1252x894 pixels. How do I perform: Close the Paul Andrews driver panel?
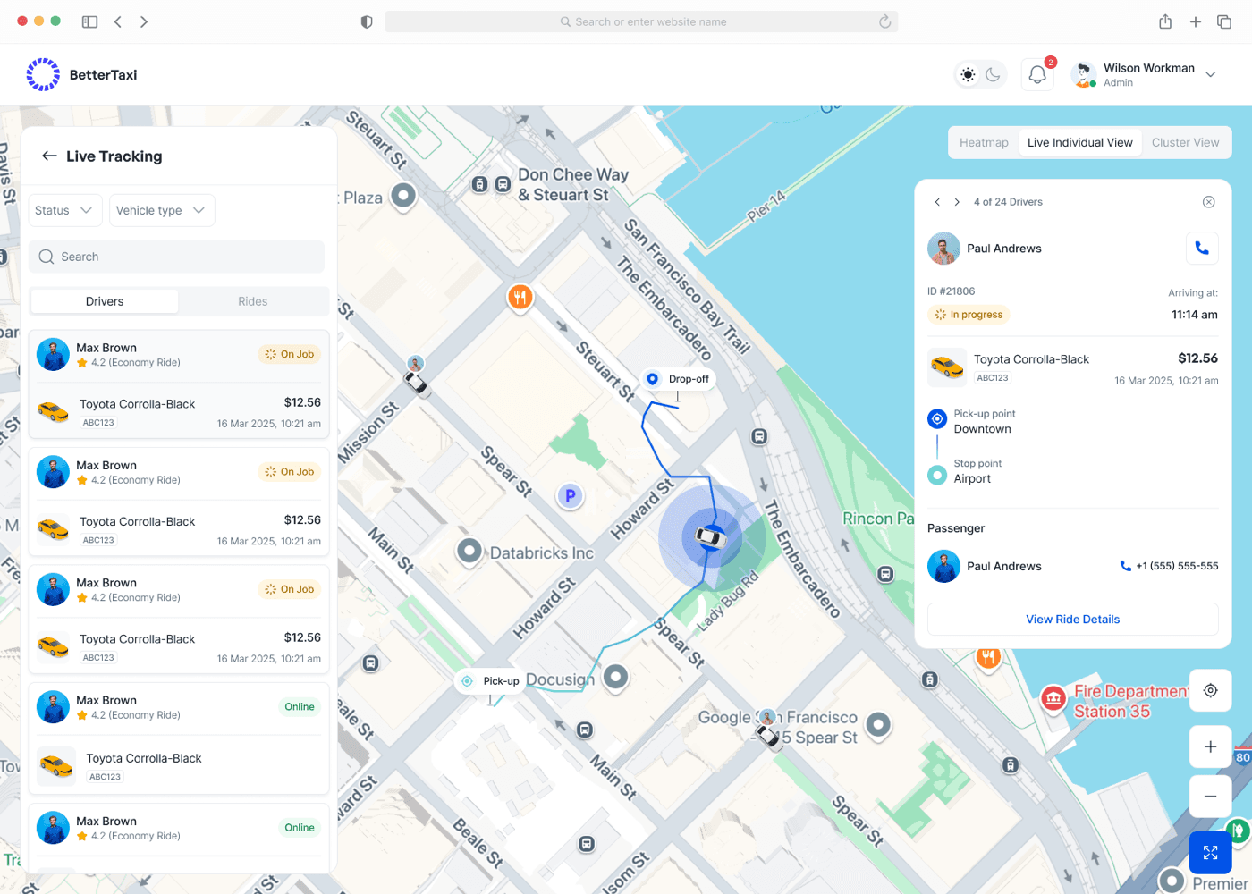click(x=1209, y=202)
